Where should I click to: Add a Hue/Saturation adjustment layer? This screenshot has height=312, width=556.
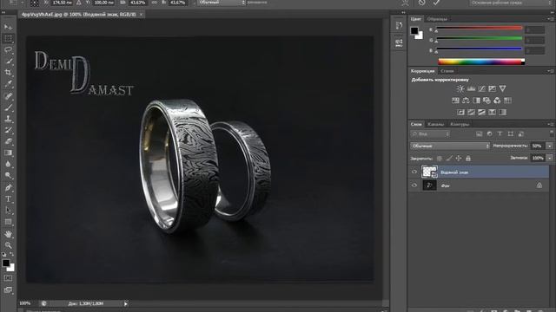point(455,101)
